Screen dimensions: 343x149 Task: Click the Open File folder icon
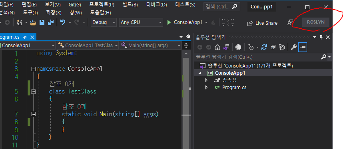pos(33,22)
